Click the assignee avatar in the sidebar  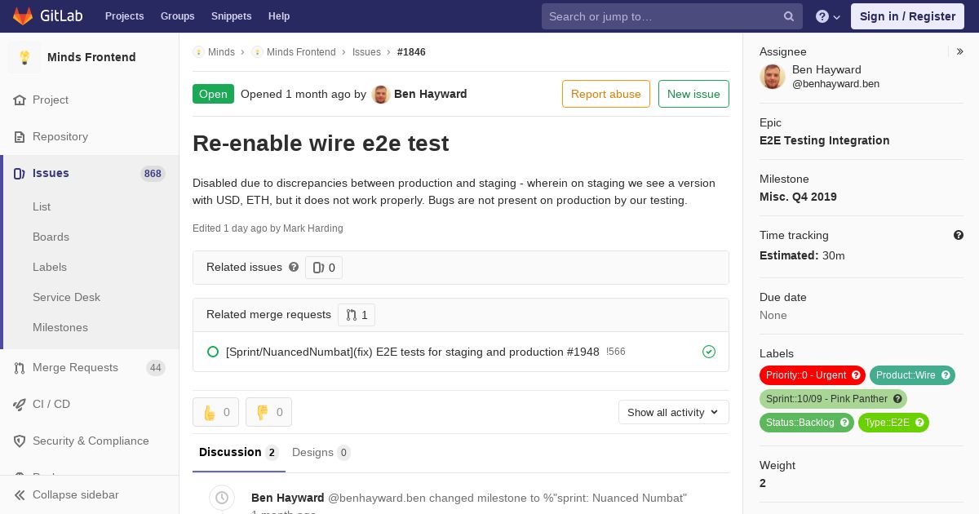pyautogui.click(x=773, y=77)
